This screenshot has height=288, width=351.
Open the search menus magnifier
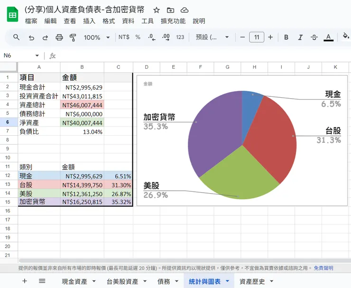point(16,37)
